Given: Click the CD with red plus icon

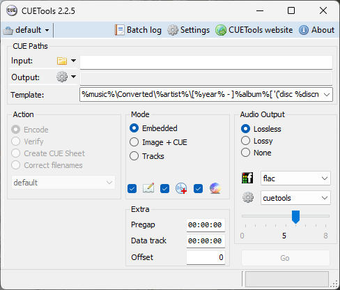Looking at the screenshot, I should coord(181,188).
